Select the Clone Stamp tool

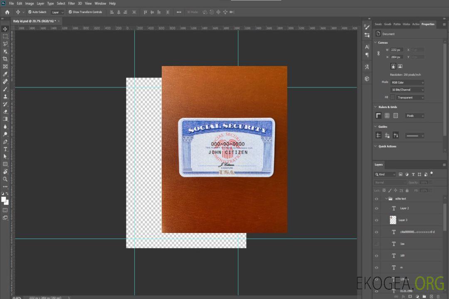(x=5, y=97)
